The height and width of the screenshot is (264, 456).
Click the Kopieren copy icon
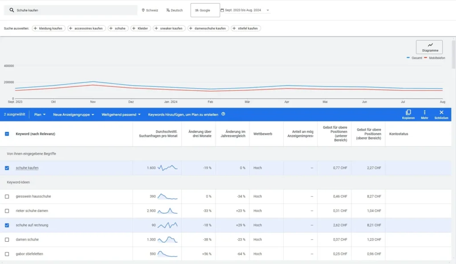[408, 113]
